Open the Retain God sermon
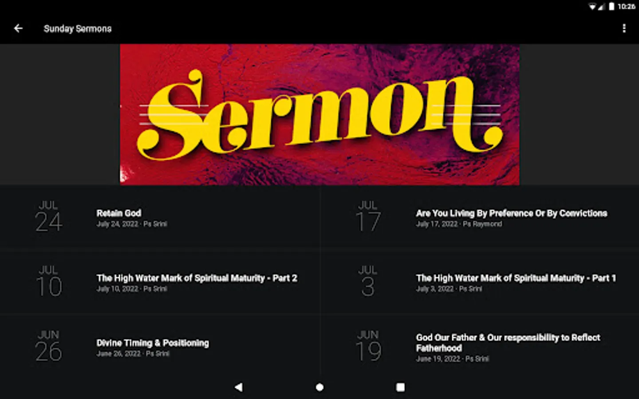Viewport: 639px width, 399px height. pyautogui.click(x=160, y=218)
